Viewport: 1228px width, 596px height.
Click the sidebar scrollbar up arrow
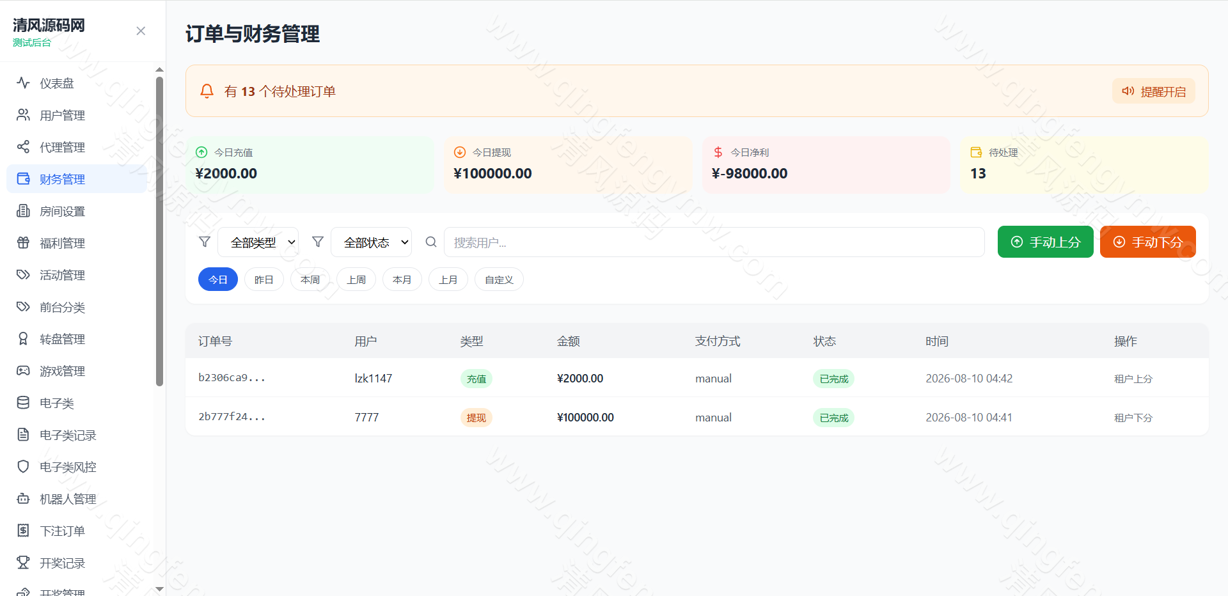pos(159,69)
